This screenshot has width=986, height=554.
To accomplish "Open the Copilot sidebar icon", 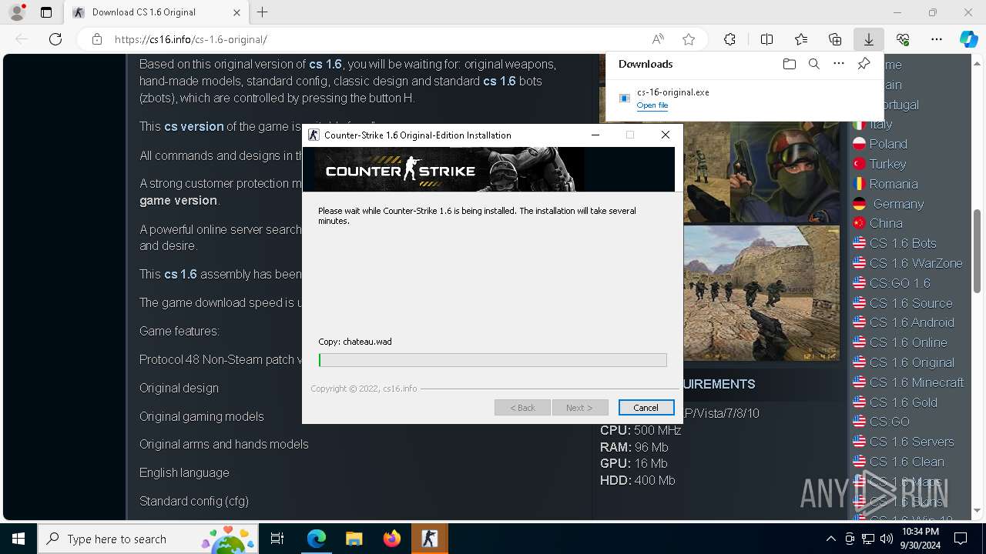I will (x=968, y=39).
